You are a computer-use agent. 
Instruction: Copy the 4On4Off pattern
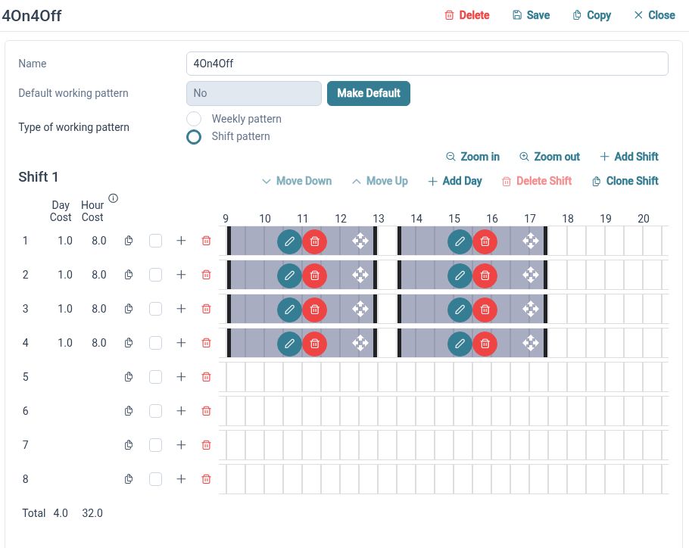[x=591, y=15]
